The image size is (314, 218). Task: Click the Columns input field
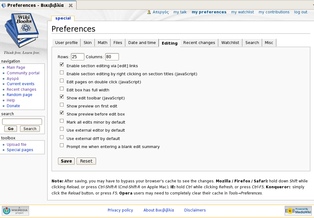(112, 57)
